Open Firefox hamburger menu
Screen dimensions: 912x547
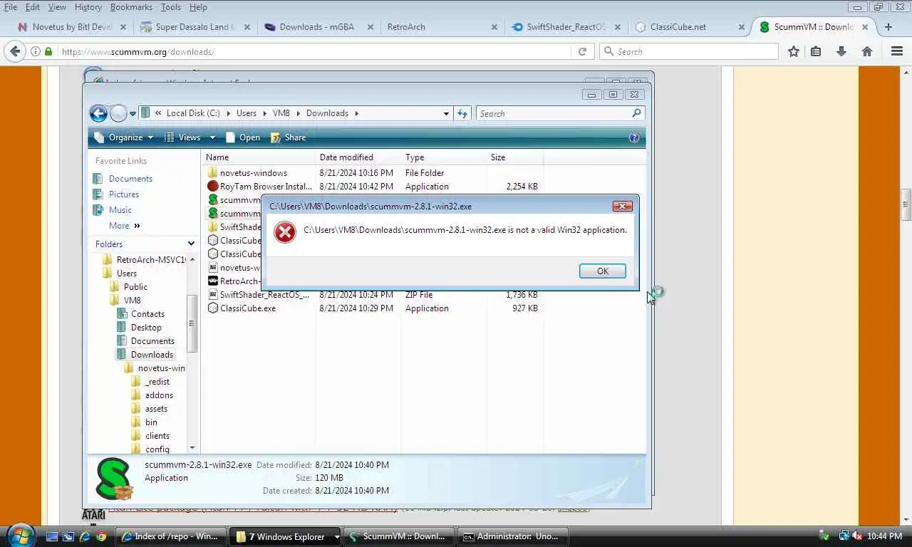pos(897,51)
